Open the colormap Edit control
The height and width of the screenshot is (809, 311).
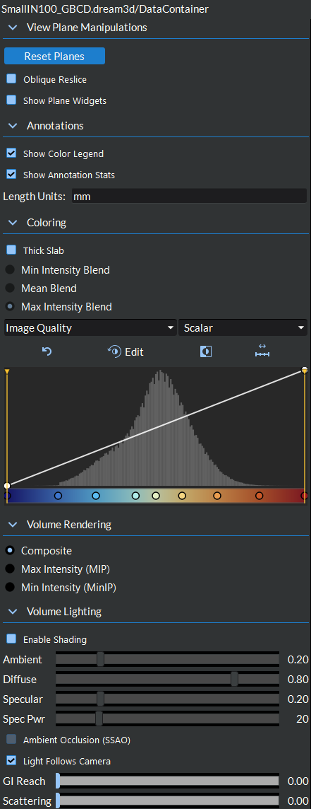coord(126,352)
